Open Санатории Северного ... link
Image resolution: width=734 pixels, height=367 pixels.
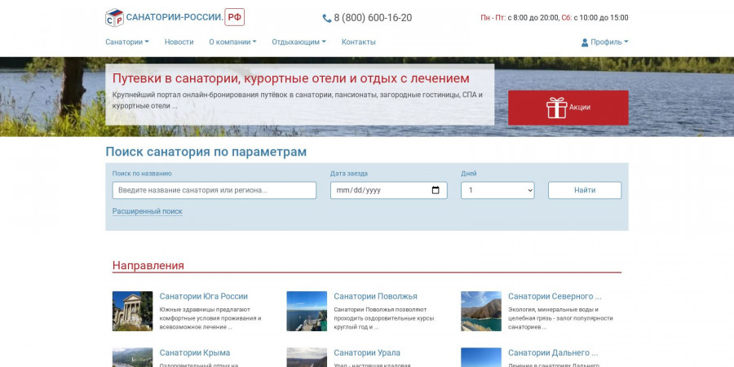555,296
